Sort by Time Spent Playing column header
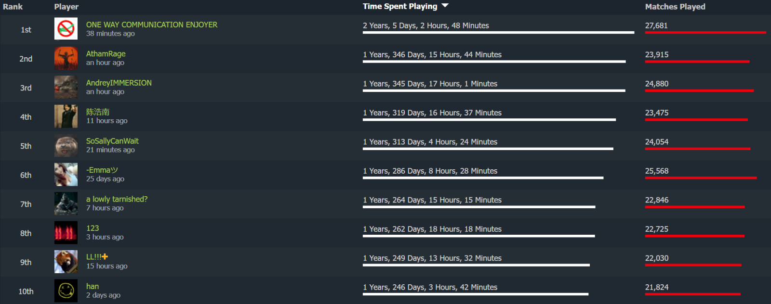The image size is (771, 304). pyautogui.click(x=399, y=6)
